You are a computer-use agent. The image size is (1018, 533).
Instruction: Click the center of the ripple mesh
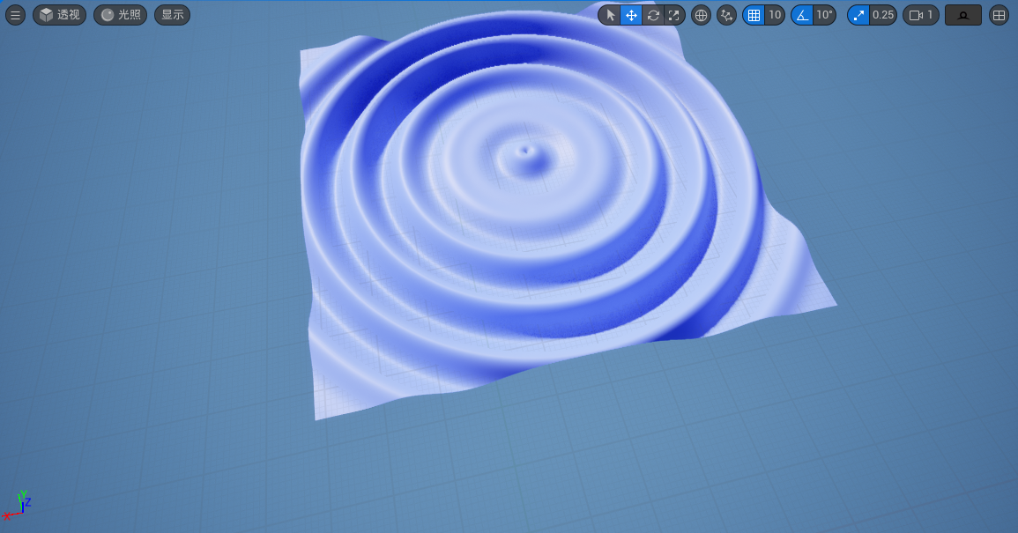pyautogui.click(x=524, y=152)
